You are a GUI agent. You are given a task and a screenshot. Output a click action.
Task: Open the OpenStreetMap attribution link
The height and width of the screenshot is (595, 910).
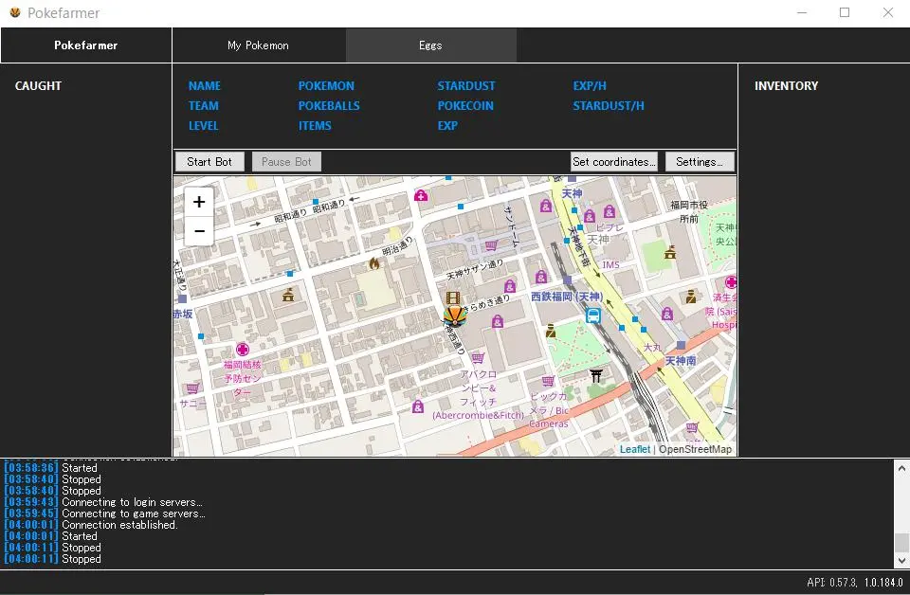(x=695, y=449)
